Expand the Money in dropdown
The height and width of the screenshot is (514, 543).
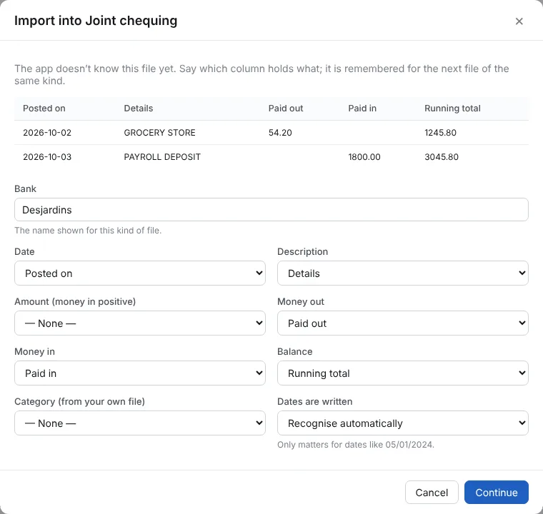[140, 373]
